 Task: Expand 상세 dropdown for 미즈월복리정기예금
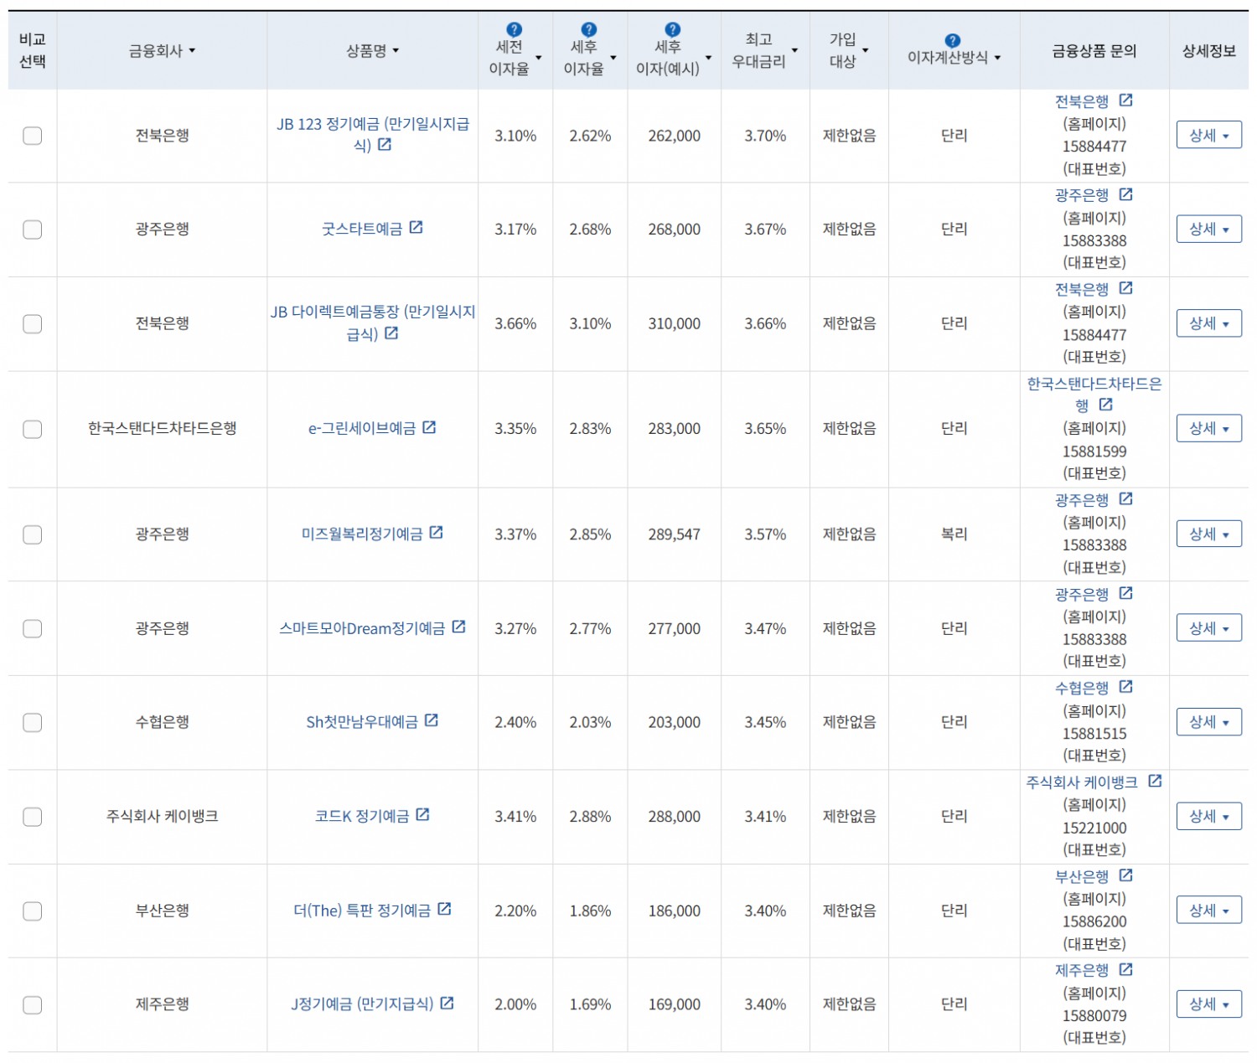[x=1209, y=534]
